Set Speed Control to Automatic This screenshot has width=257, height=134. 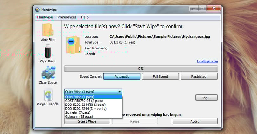pos(122,76)
